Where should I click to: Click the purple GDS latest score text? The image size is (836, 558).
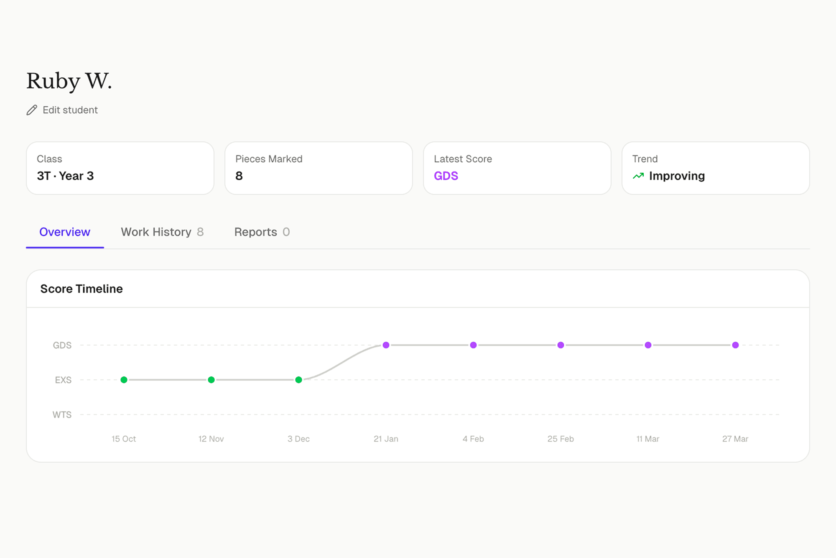[446, 176]
